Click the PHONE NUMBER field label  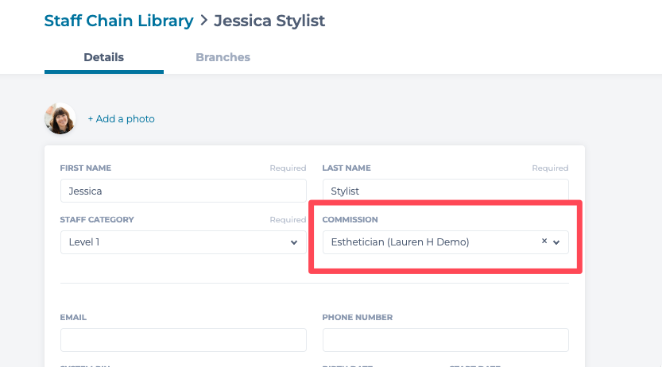(357, 317)
